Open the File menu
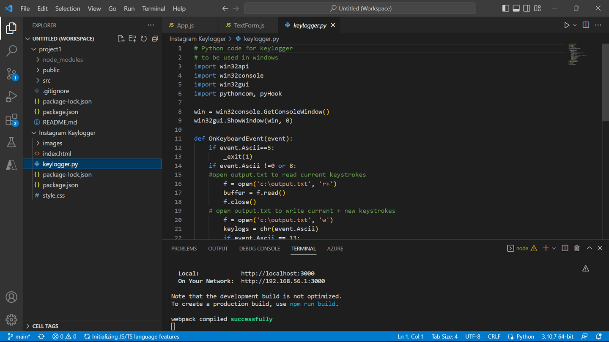The image size is (609, 342). click(x=25, y=8)
